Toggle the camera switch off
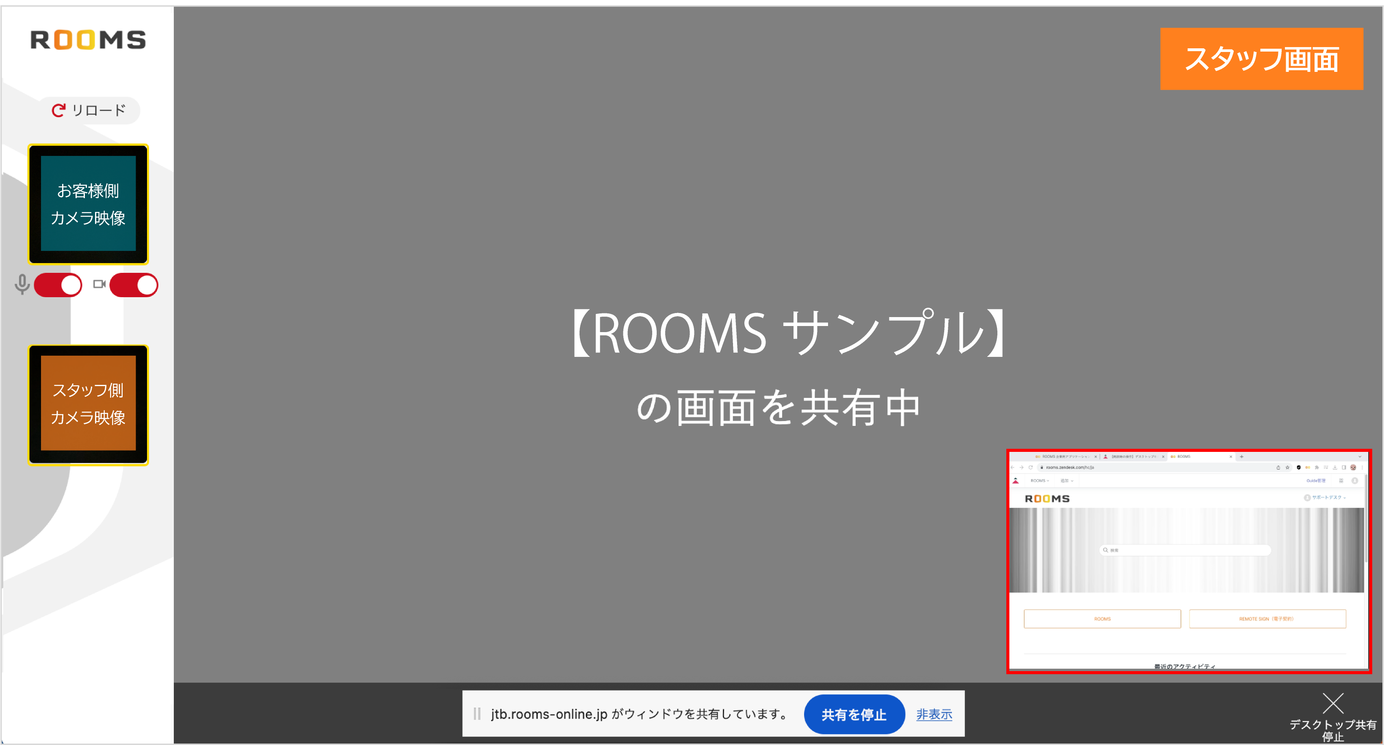The image size is (1384, 745). (x=133, y=285)
